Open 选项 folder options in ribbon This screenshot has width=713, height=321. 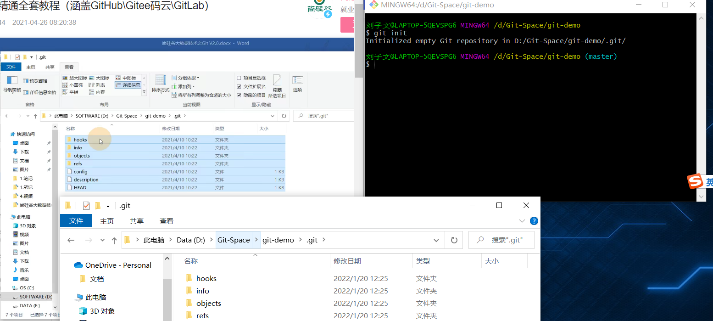pos(298,84)
